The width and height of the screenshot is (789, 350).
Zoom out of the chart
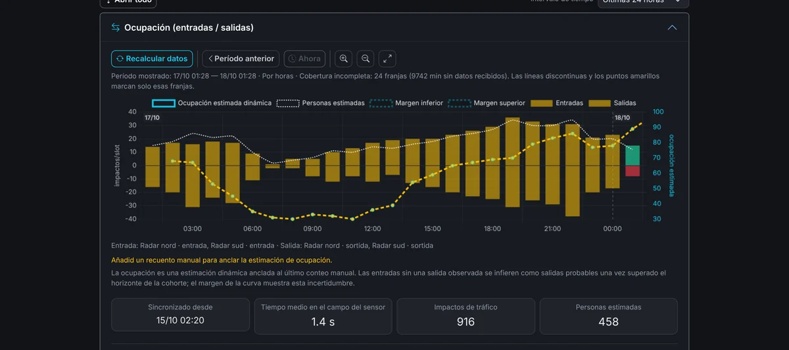[366, 58]
